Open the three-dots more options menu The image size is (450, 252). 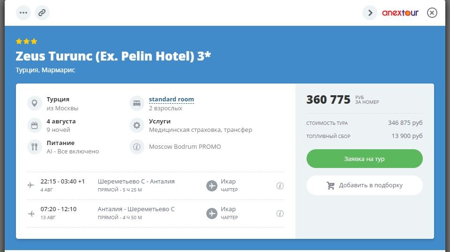pyautogui.click(x=23, y=13)
